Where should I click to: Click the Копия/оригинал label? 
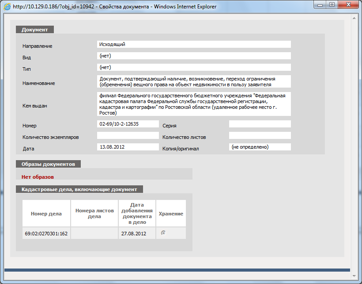[x=181, y=149]
